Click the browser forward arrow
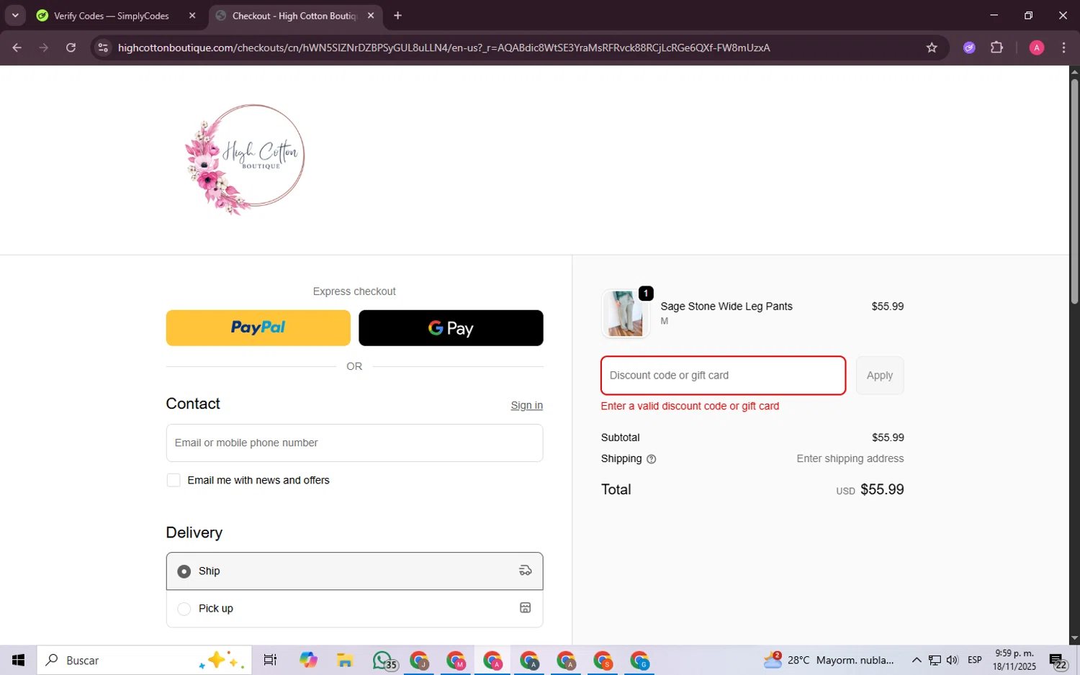 pos(44,47)
